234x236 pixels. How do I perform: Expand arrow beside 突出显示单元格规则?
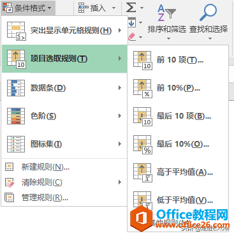(x=120, y=31)
